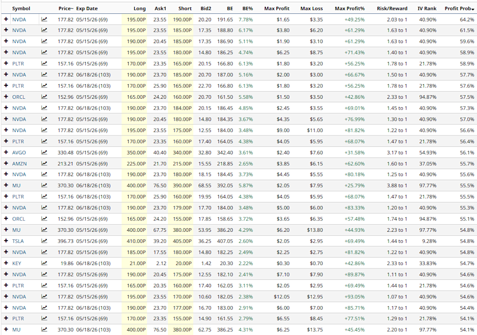The width and height of the screenshot is (477, 335).
Task: View chart icon for ORCL row with 155.00P short
Action: coord(44,219)
